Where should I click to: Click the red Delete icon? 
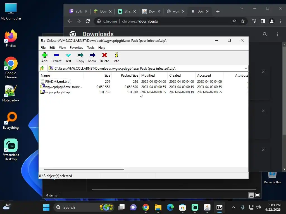pyautogui.click(x=104, y=57)
